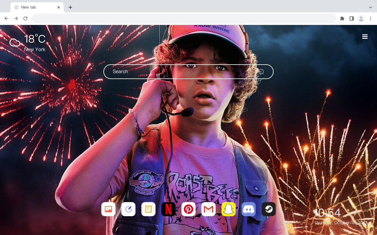Click the Thursday, October 10 date text

341,223
